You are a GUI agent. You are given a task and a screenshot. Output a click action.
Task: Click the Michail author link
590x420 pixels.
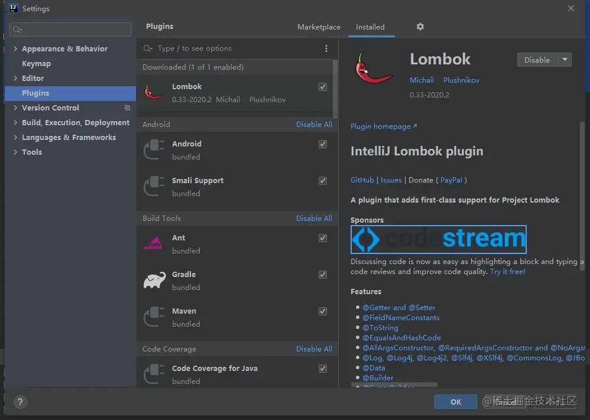pos(422,80)
